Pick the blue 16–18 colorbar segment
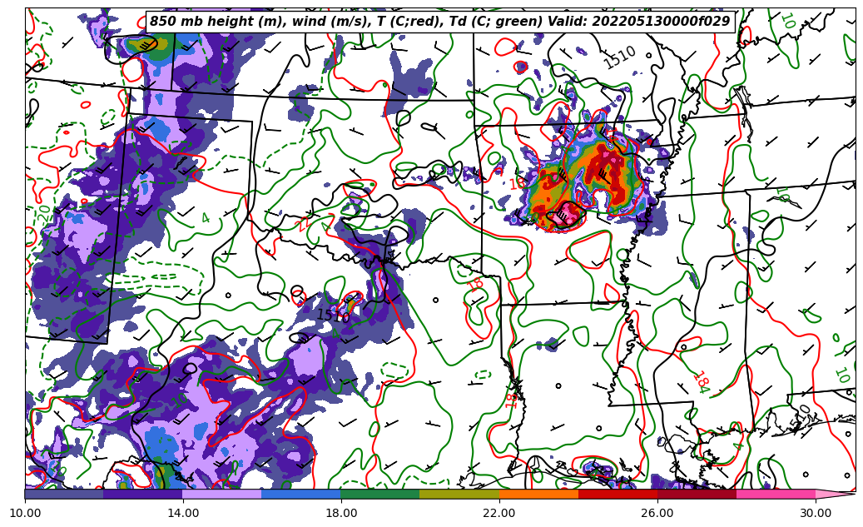 point(300,494)
